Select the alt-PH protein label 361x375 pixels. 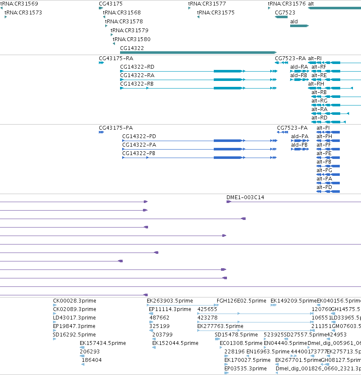[324, 136]
